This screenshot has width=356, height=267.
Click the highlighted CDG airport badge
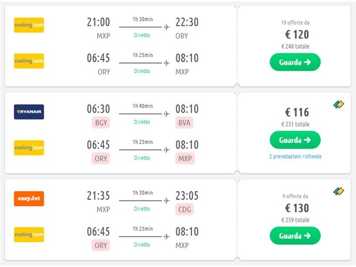[183, 209]
